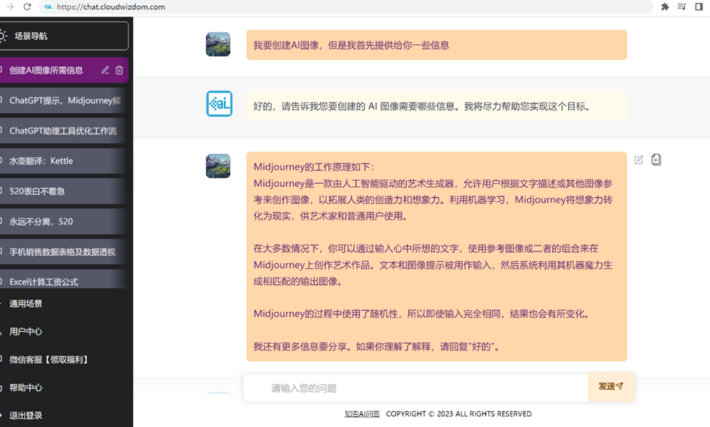Open the browser extensions puzzle icon

665,7
